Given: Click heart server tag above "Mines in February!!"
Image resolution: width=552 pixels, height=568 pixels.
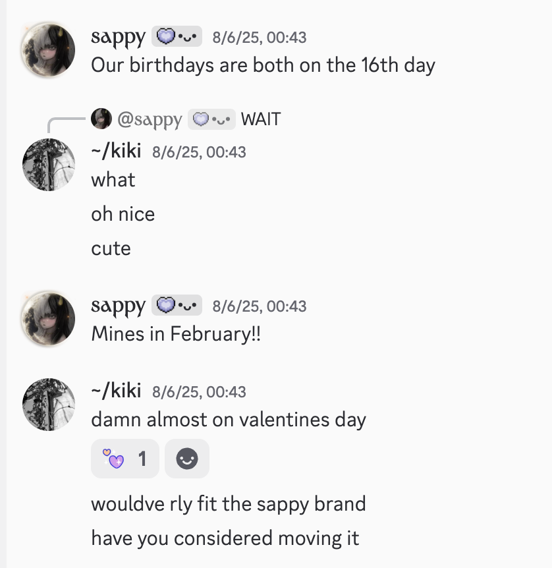Looking at the screenshot, I should click(x=177, y=306).
